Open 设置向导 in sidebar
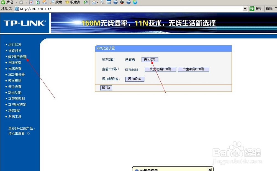This screenshot has width=277, height=171. (15, 50)
